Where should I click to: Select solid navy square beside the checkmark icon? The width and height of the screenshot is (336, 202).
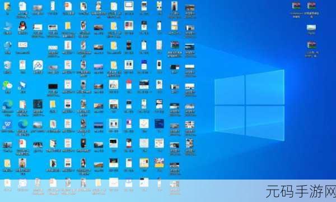tap(159, 123)
